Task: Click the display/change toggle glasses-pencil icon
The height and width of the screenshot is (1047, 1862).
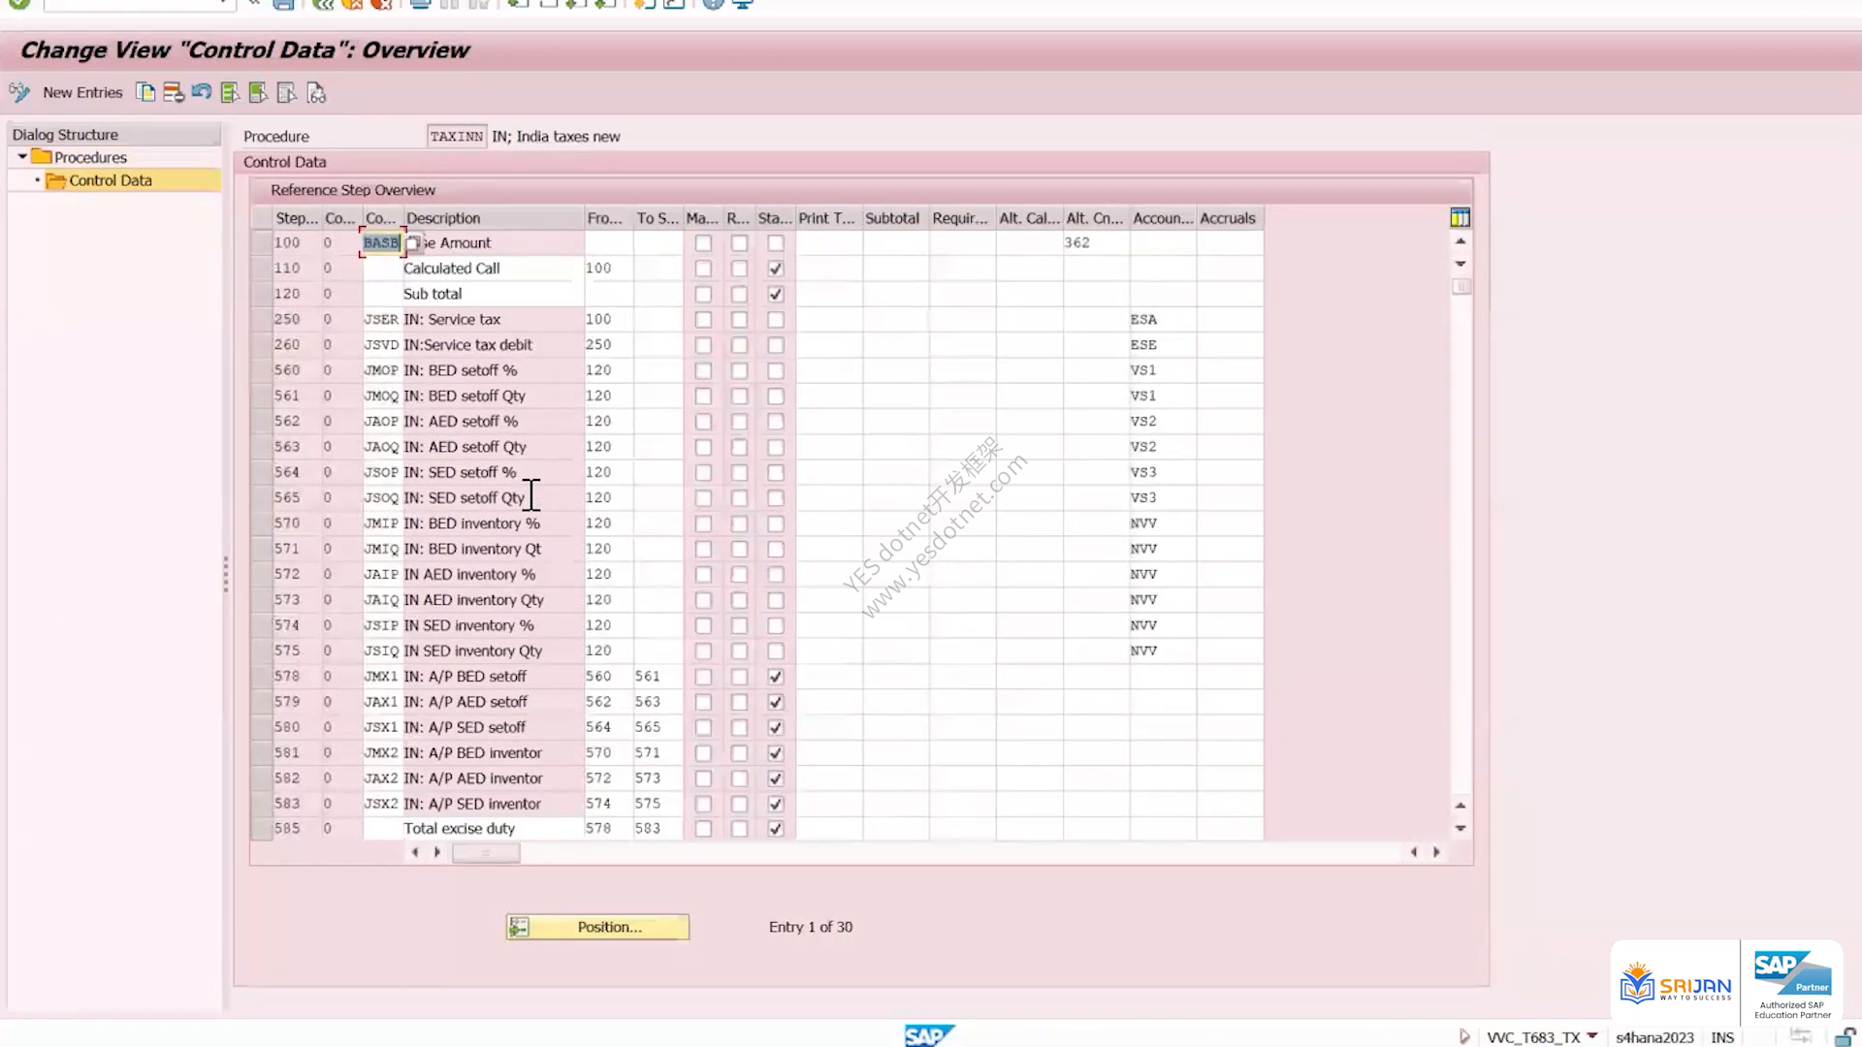Action: [19, 92]
